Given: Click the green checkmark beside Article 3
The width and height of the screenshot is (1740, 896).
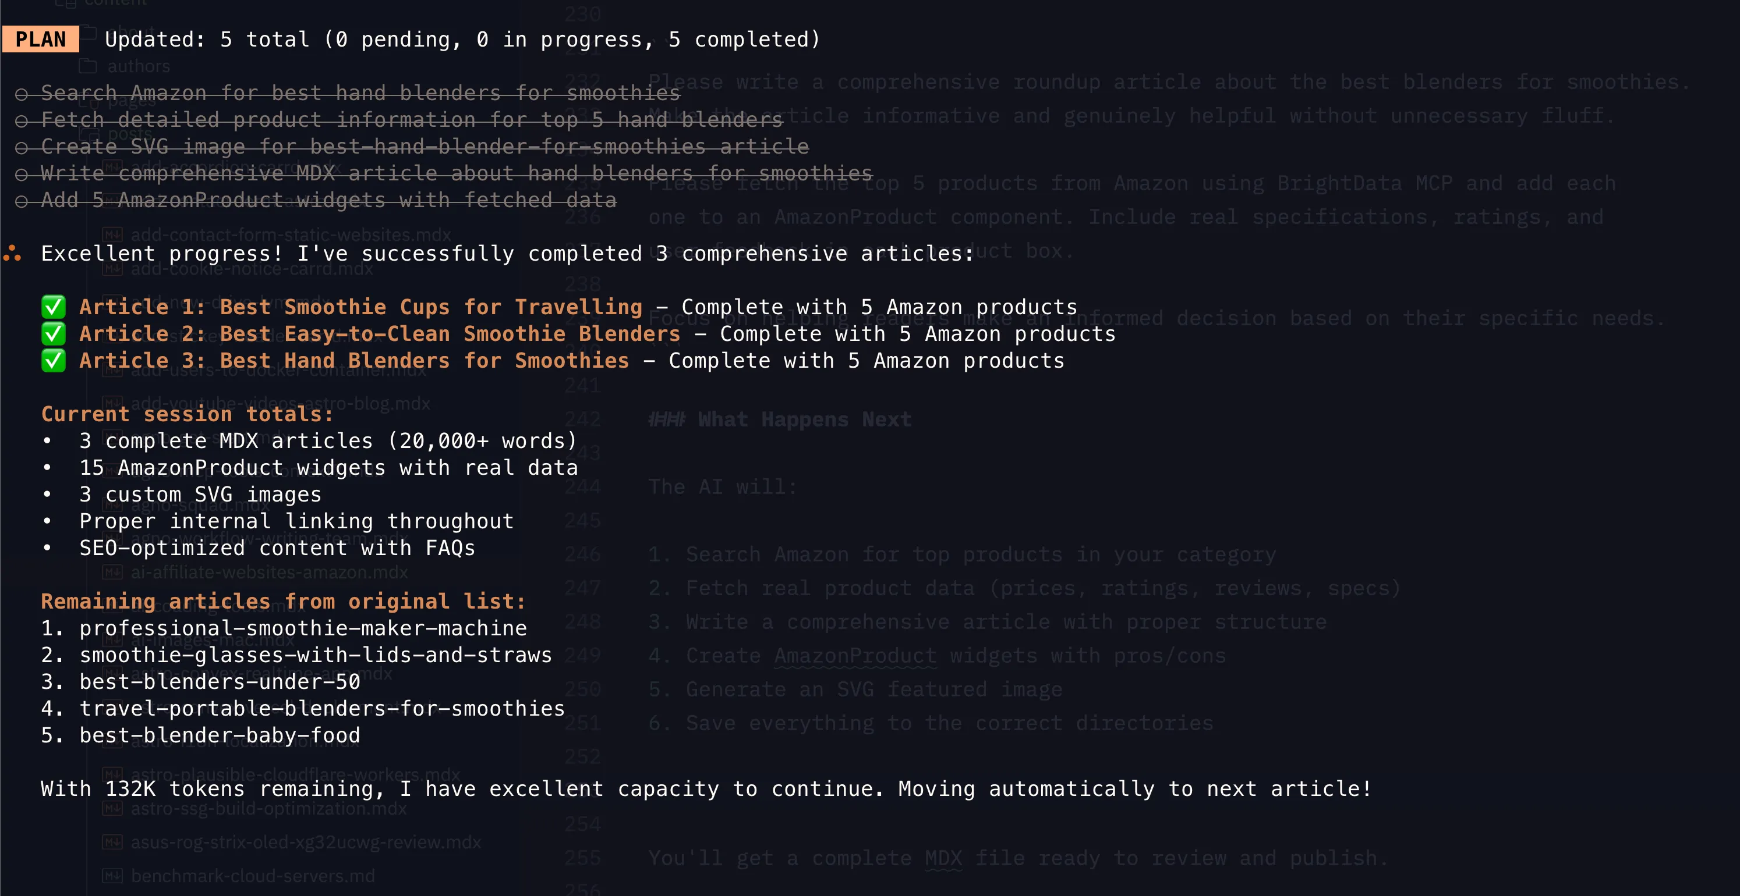Looking at the screenshot, I should [x=54, y=360].
